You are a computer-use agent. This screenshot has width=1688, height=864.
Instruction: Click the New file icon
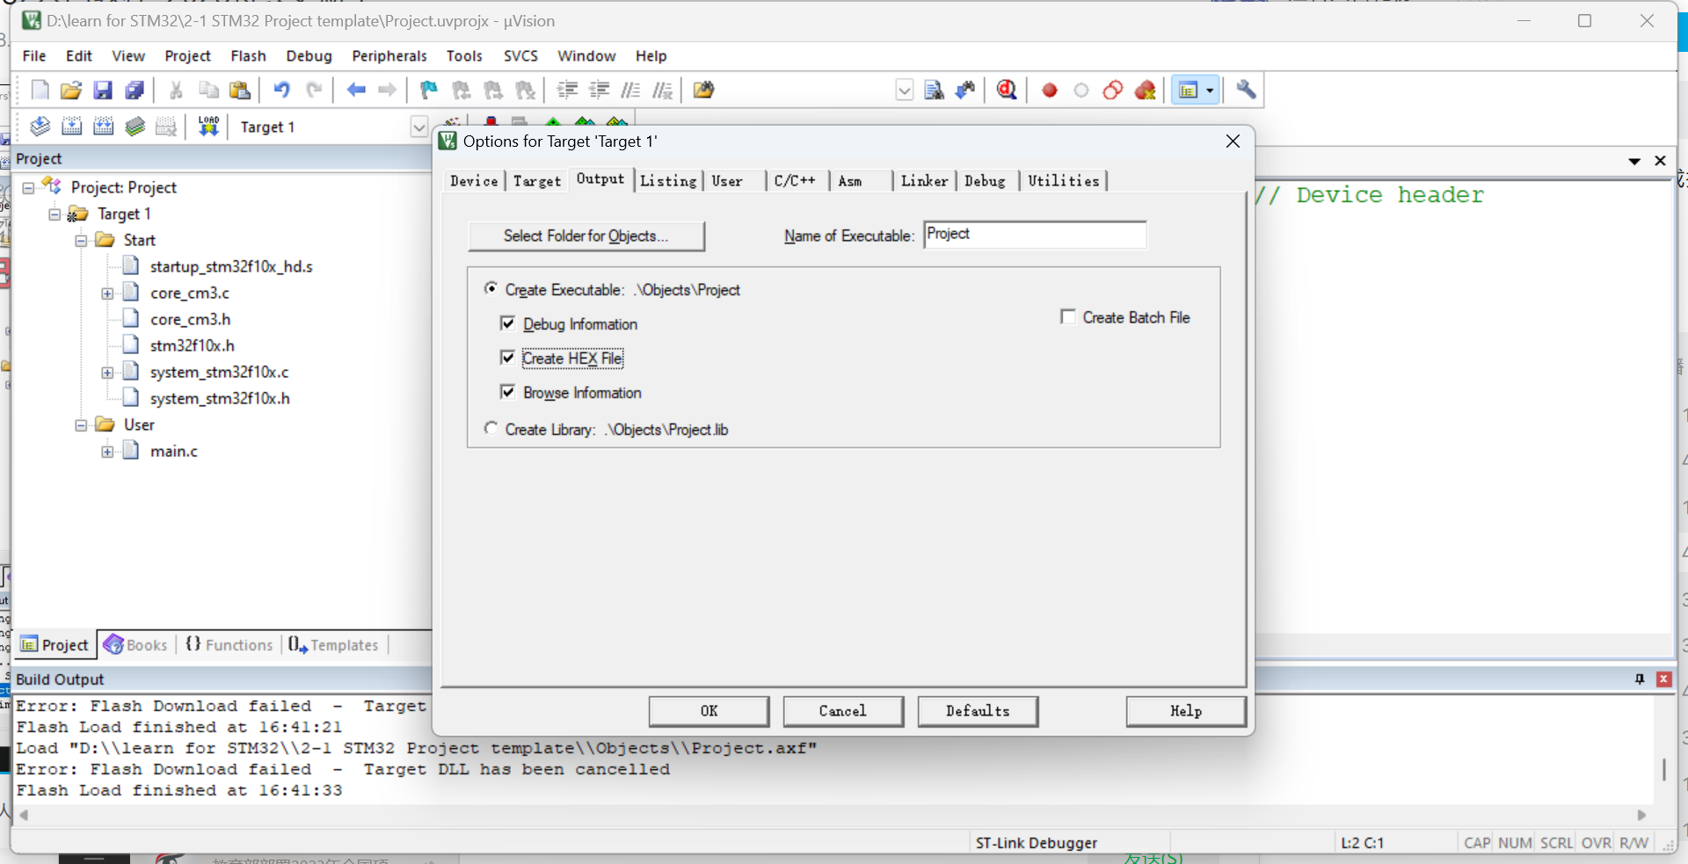coord(40,90)
